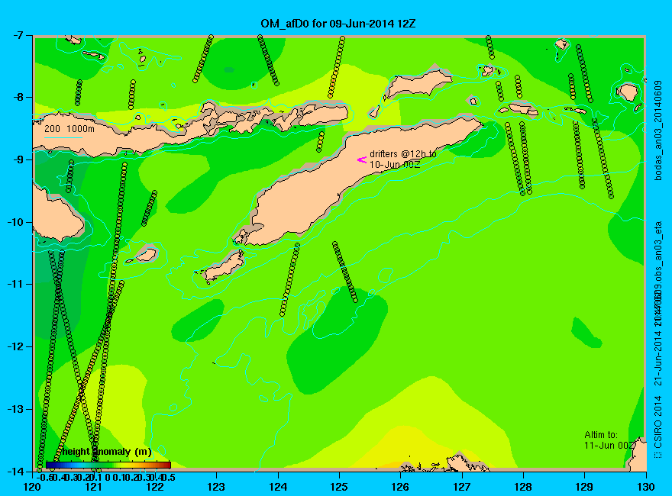This screenshot has height=496, width=672.
Task: Click the vertical 'bodas_an03_20140609' label
Action: click(x=658, y=130)
